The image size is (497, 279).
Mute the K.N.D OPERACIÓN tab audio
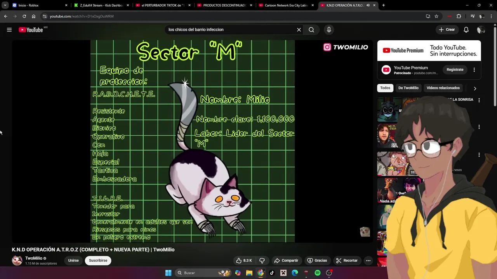tap(368, 5)
